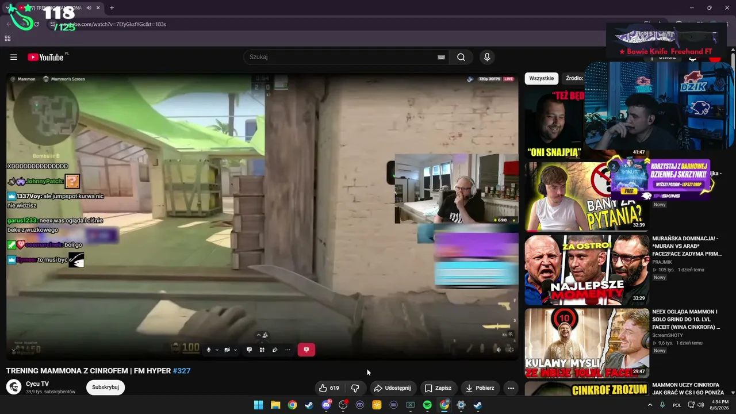Go to the YouTube home logo
This screenshot has width=736, height=414.
(x=45, y=57)
